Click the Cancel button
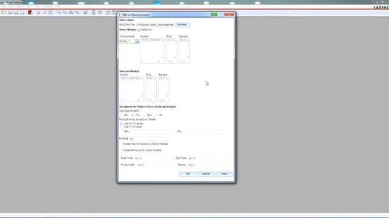 pos(205,174)
